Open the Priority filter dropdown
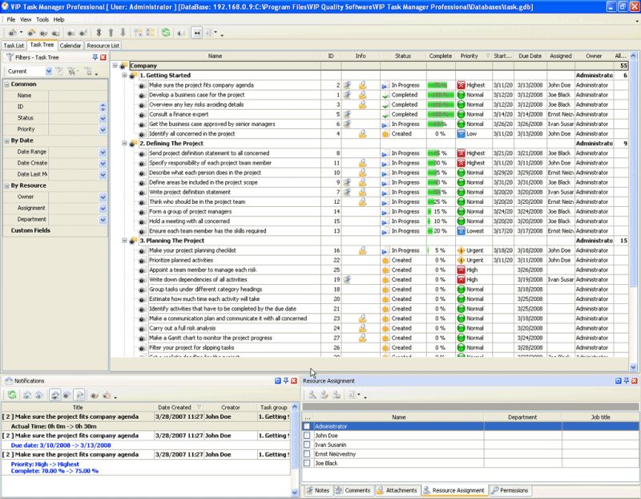Image resolution: width=641 pixels, height=499 pixels. point(103,129)
